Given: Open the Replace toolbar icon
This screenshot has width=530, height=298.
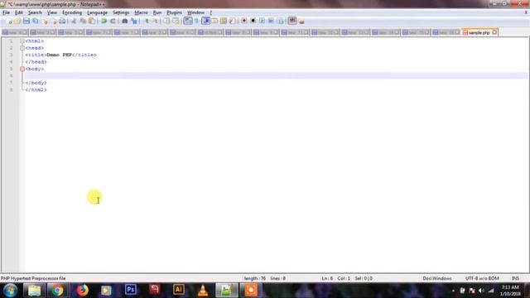Looking at the screenshot, I should click(x=134, y=21).
